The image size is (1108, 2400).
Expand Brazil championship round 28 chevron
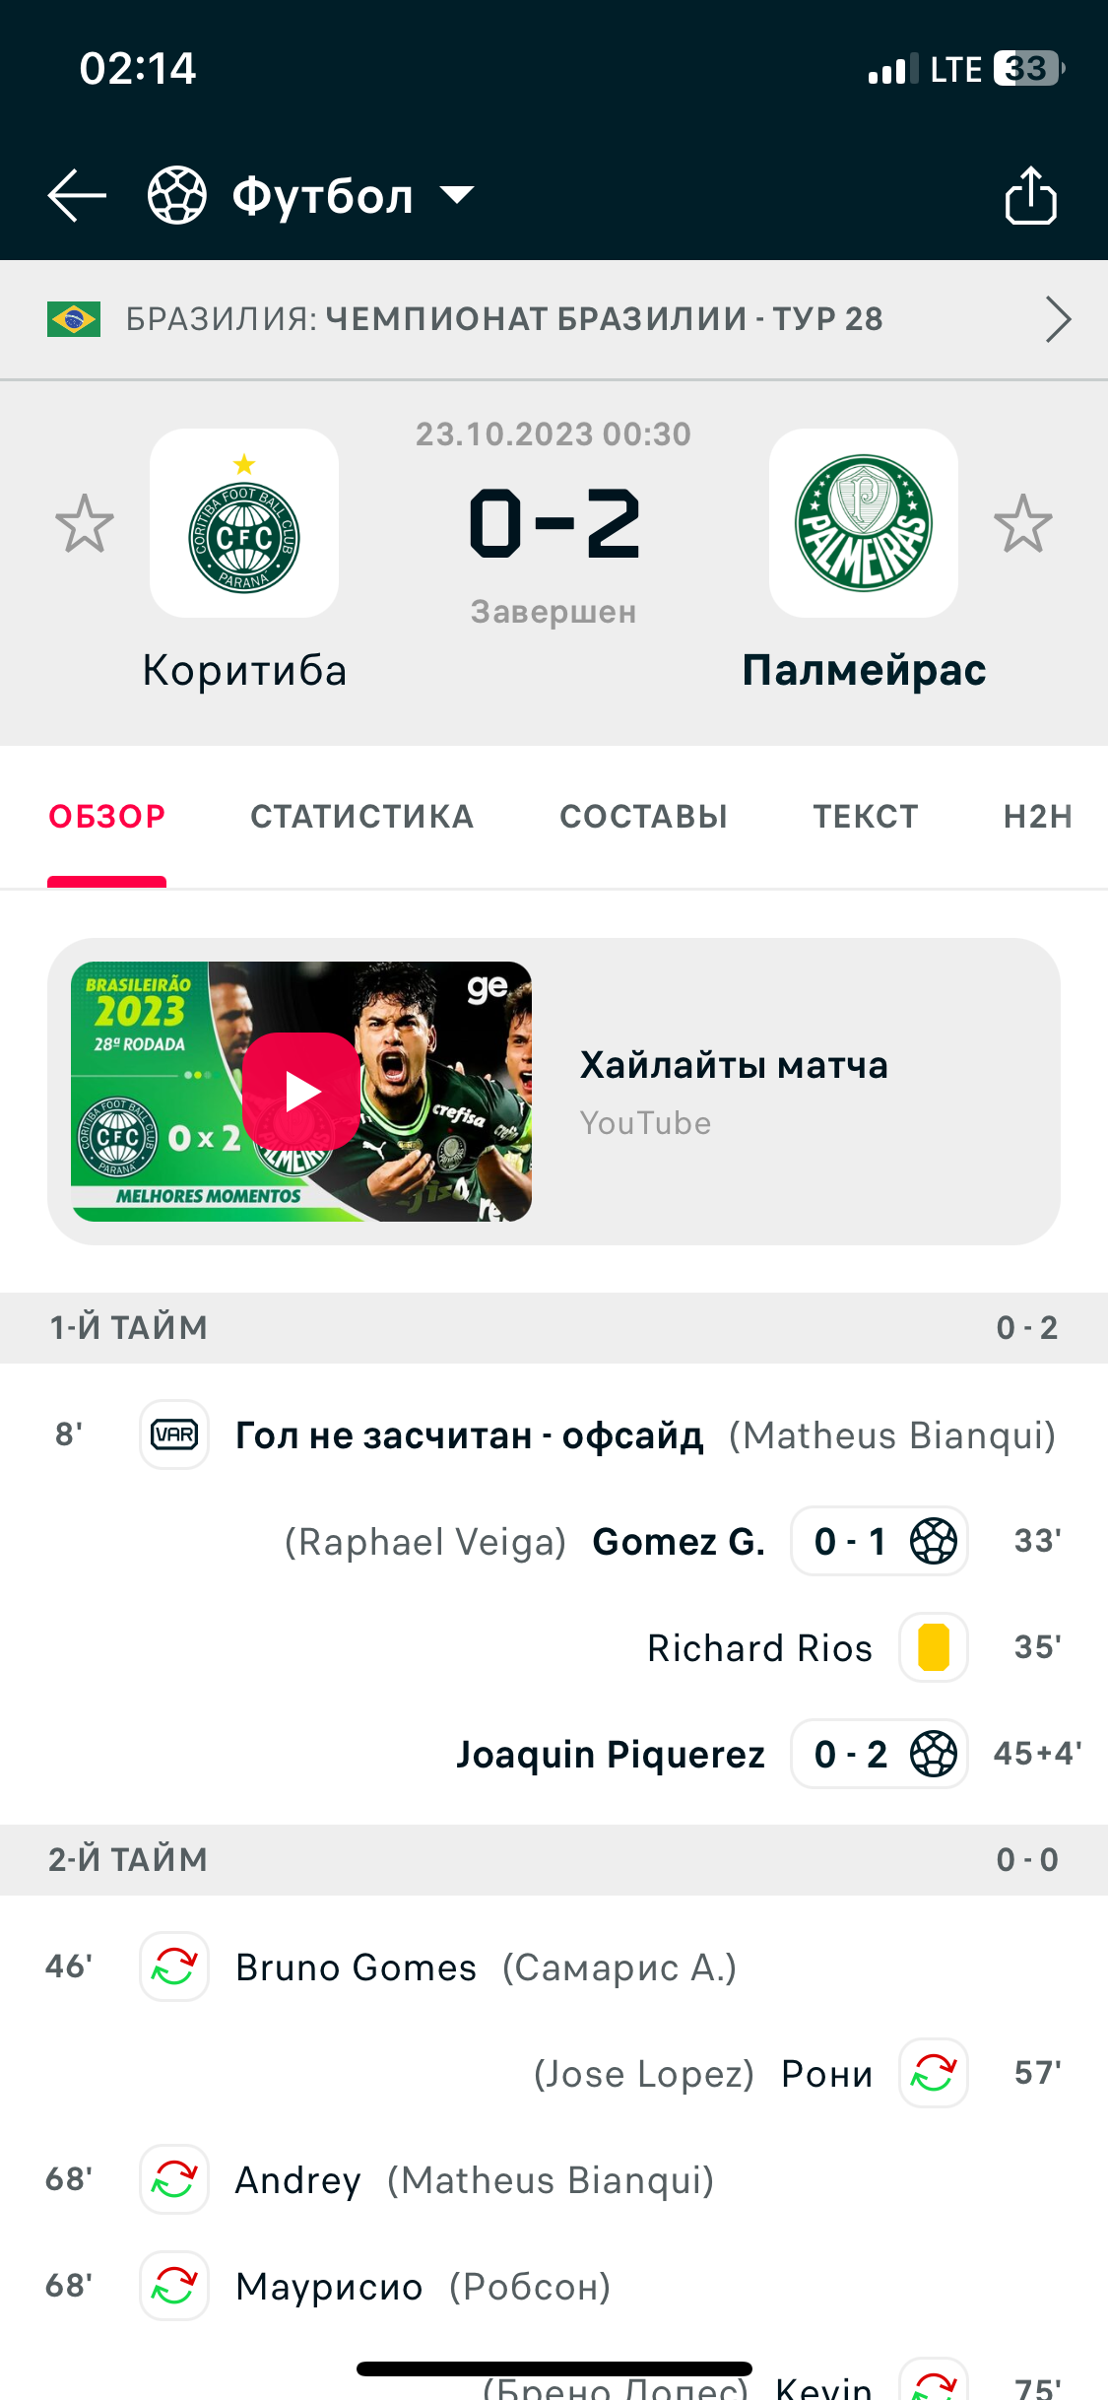pos(1058,319)
